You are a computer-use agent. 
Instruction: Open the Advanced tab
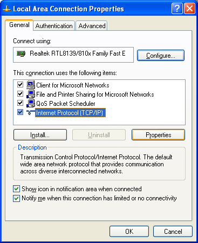click(92, 26)
